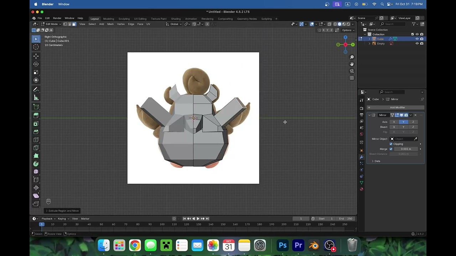Pick the Inset Faces tool
The height and width of the screenshot is (256, 456).
tap(36, 124)
